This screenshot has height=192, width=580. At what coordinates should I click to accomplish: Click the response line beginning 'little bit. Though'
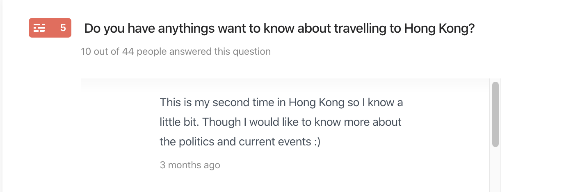coord(281,122)
